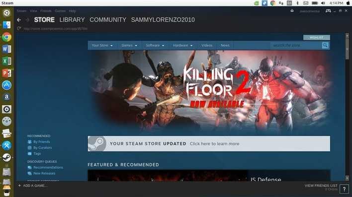Viewport: 352px width, 197px height.
Task: Open the Hardware dropdown menu
Action: point(182,45)
